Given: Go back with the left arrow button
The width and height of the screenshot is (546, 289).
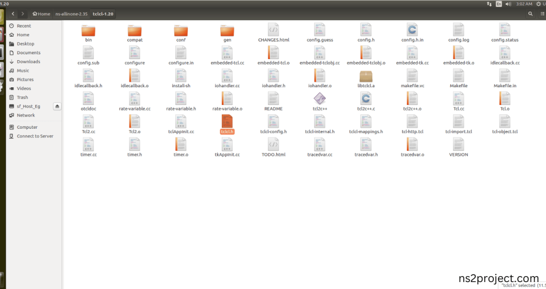Looking at the screenshot, I should [13, 14].
